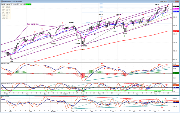Viewport: 180px width, 113px height.
Task: Click the 1646 October low annotation
Action: click(12, 61)
